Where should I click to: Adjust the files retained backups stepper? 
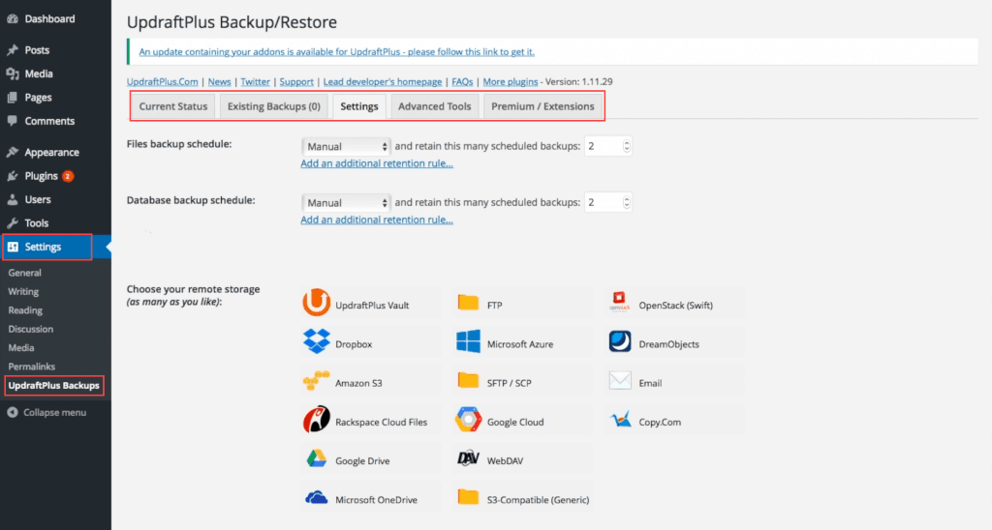point(627,146)
